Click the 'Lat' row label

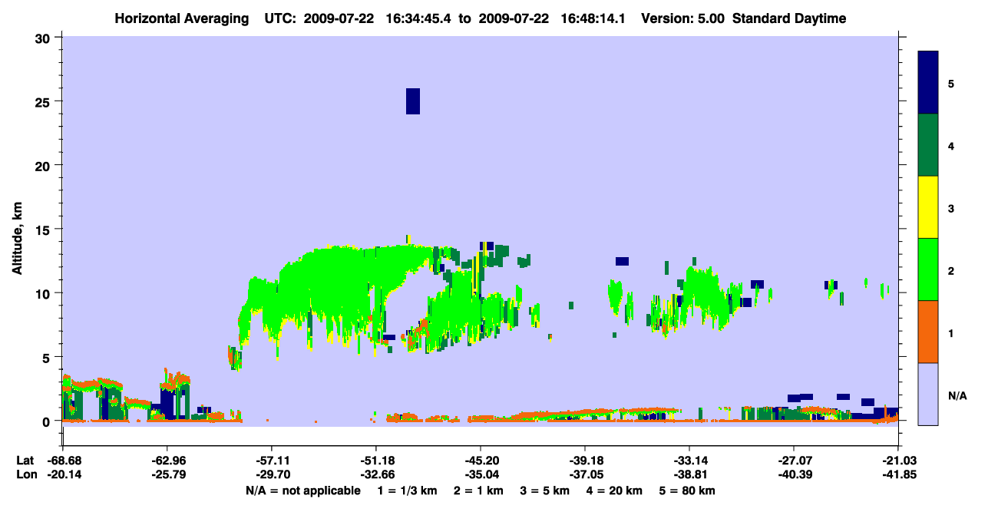click(x=25, y=461)
